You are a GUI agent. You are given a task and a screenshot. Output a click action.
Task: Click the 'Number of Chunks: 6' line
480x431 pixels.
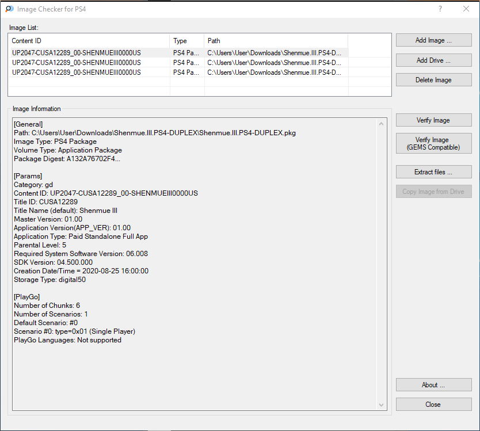[x=47, y=305]
